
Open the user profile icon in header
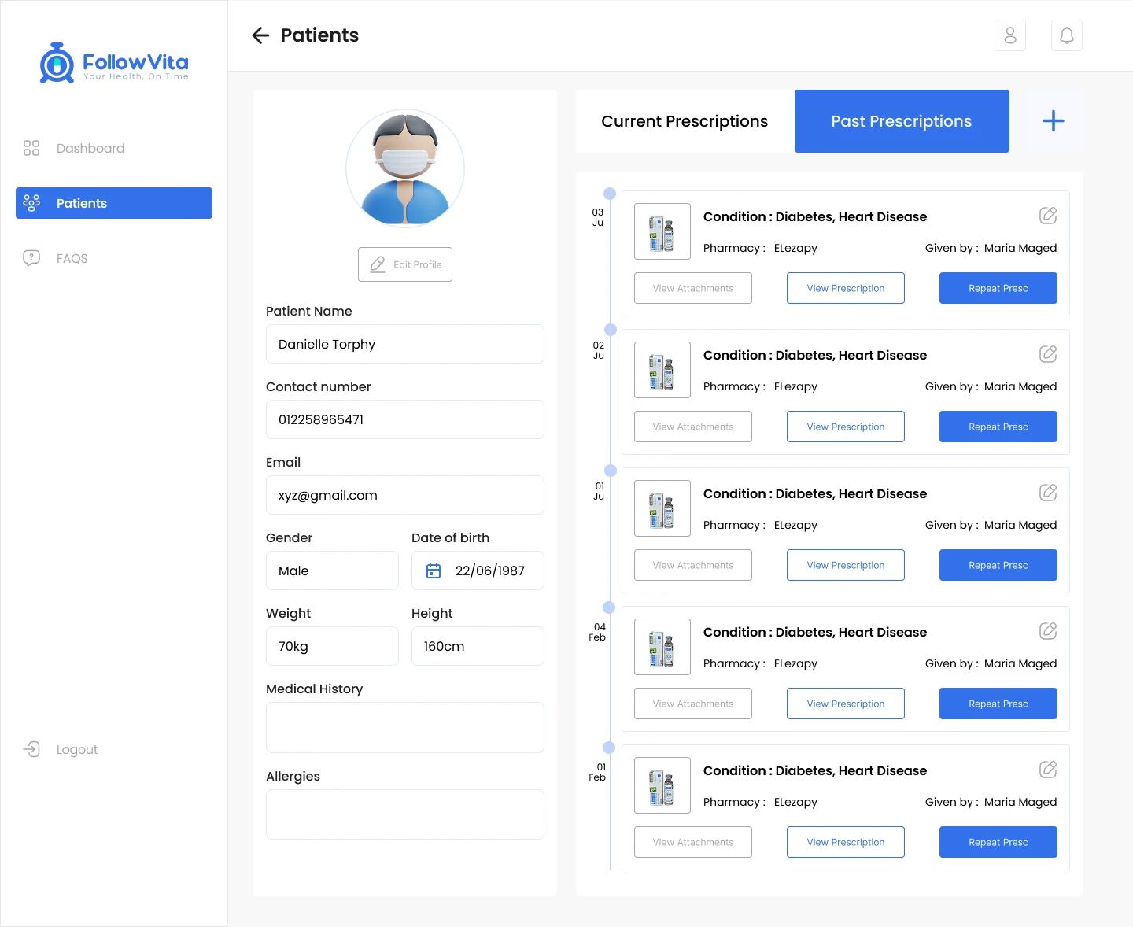(x=1009, y=35)
